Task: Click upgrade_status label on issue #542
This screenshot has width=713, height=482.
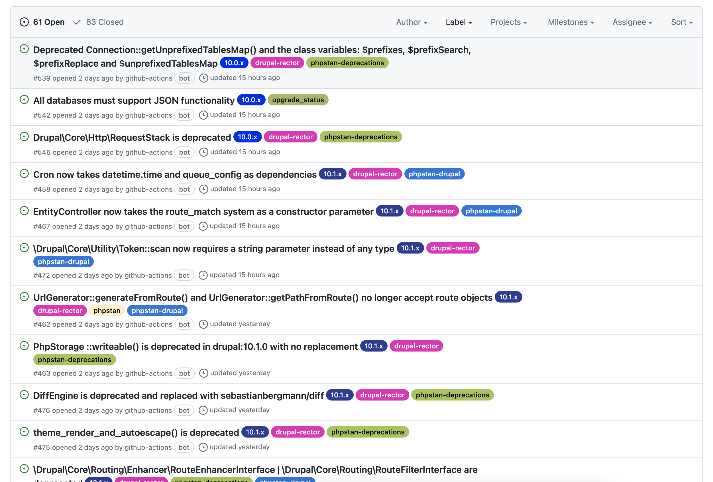Action: pyautogui.click(x=298, y=100)
